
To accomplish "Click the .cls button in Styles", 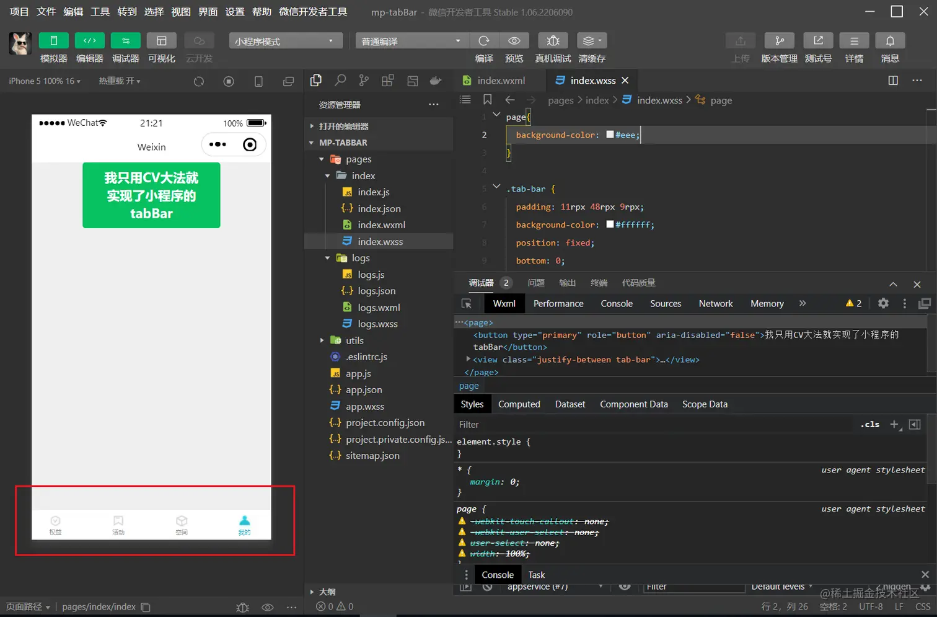I will point(869,424).
